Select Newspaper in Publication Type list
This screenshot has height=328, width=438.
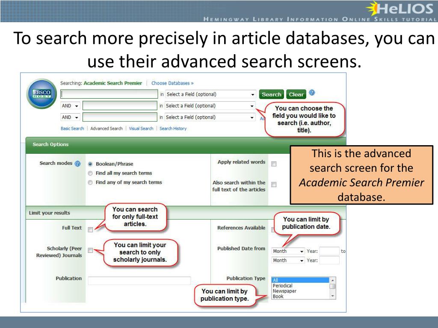point(301,291)
